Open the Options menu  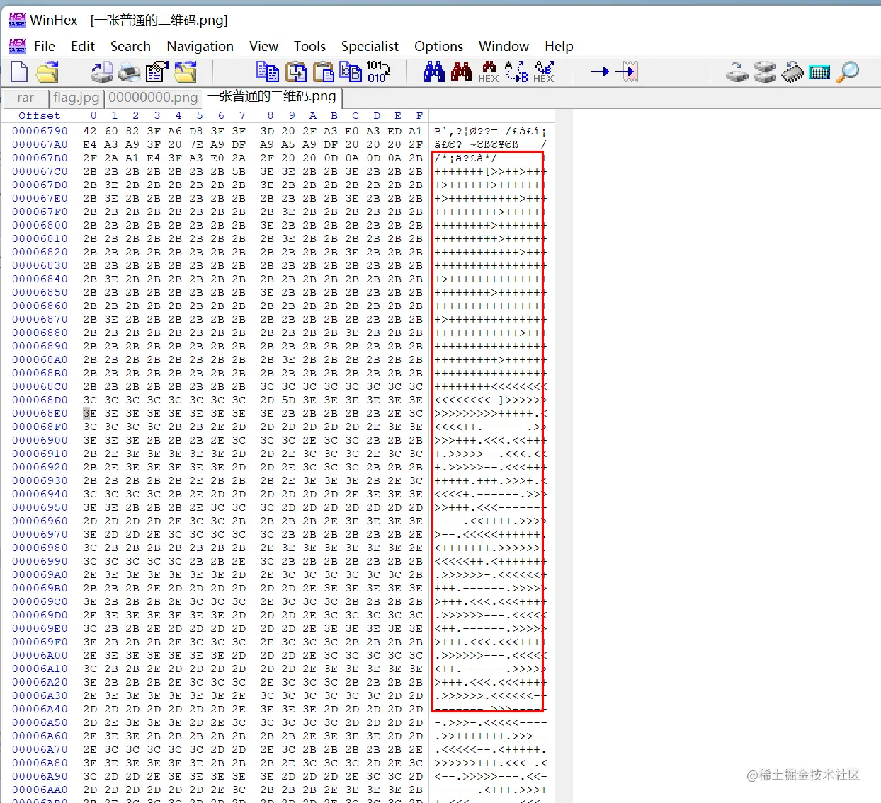pos(438,47)
